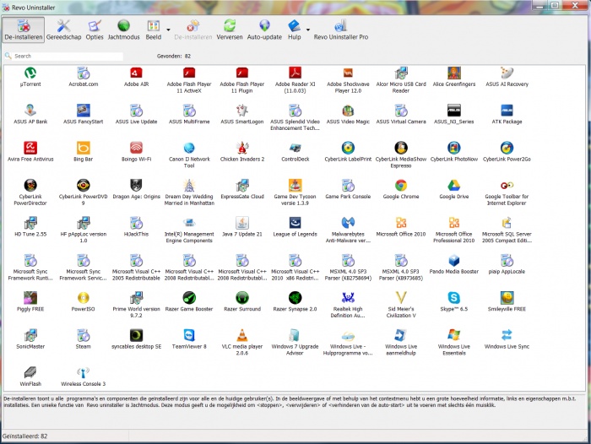The width and height of the screenshot is (591, 444).
Task: Select the Steam program icon
Action: pos(84,335)
